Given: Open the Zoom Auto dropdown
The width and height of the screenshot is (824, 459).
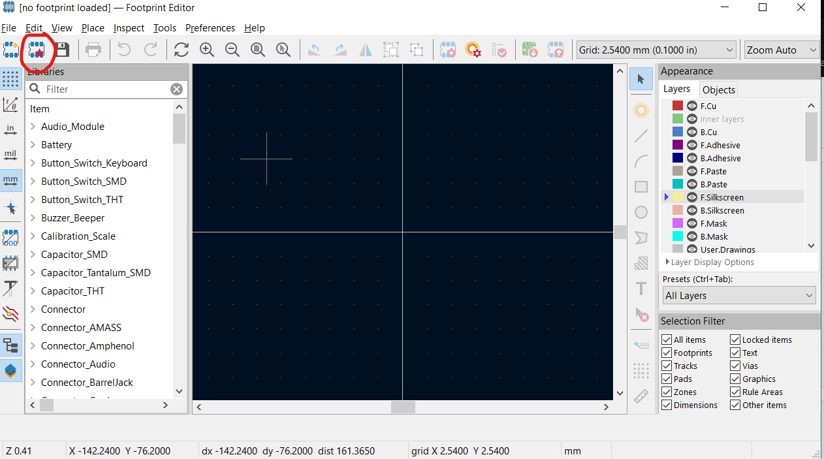Looking at the screenshot, I should tap(782, 50).
